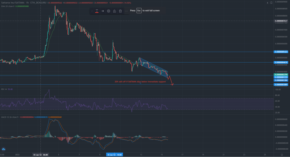
Task: Click the text color T icon
Action: tap(97, 11)
